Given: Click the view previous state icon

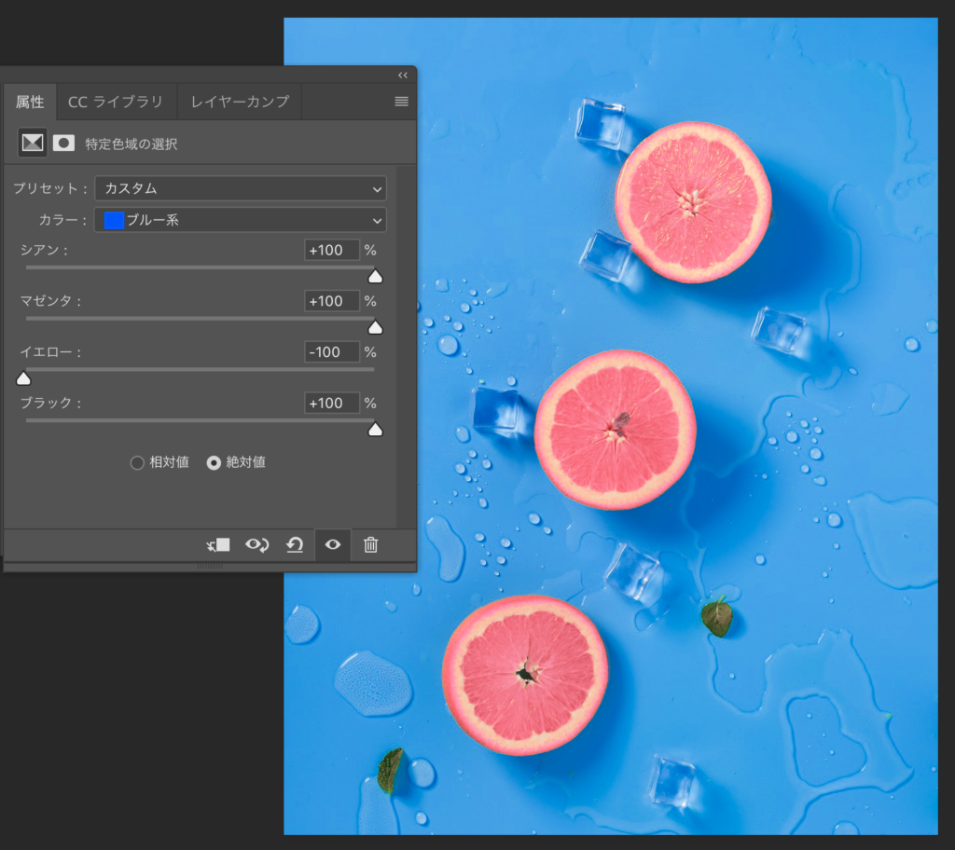Looking at the screenshot, I should click(256, 545).
